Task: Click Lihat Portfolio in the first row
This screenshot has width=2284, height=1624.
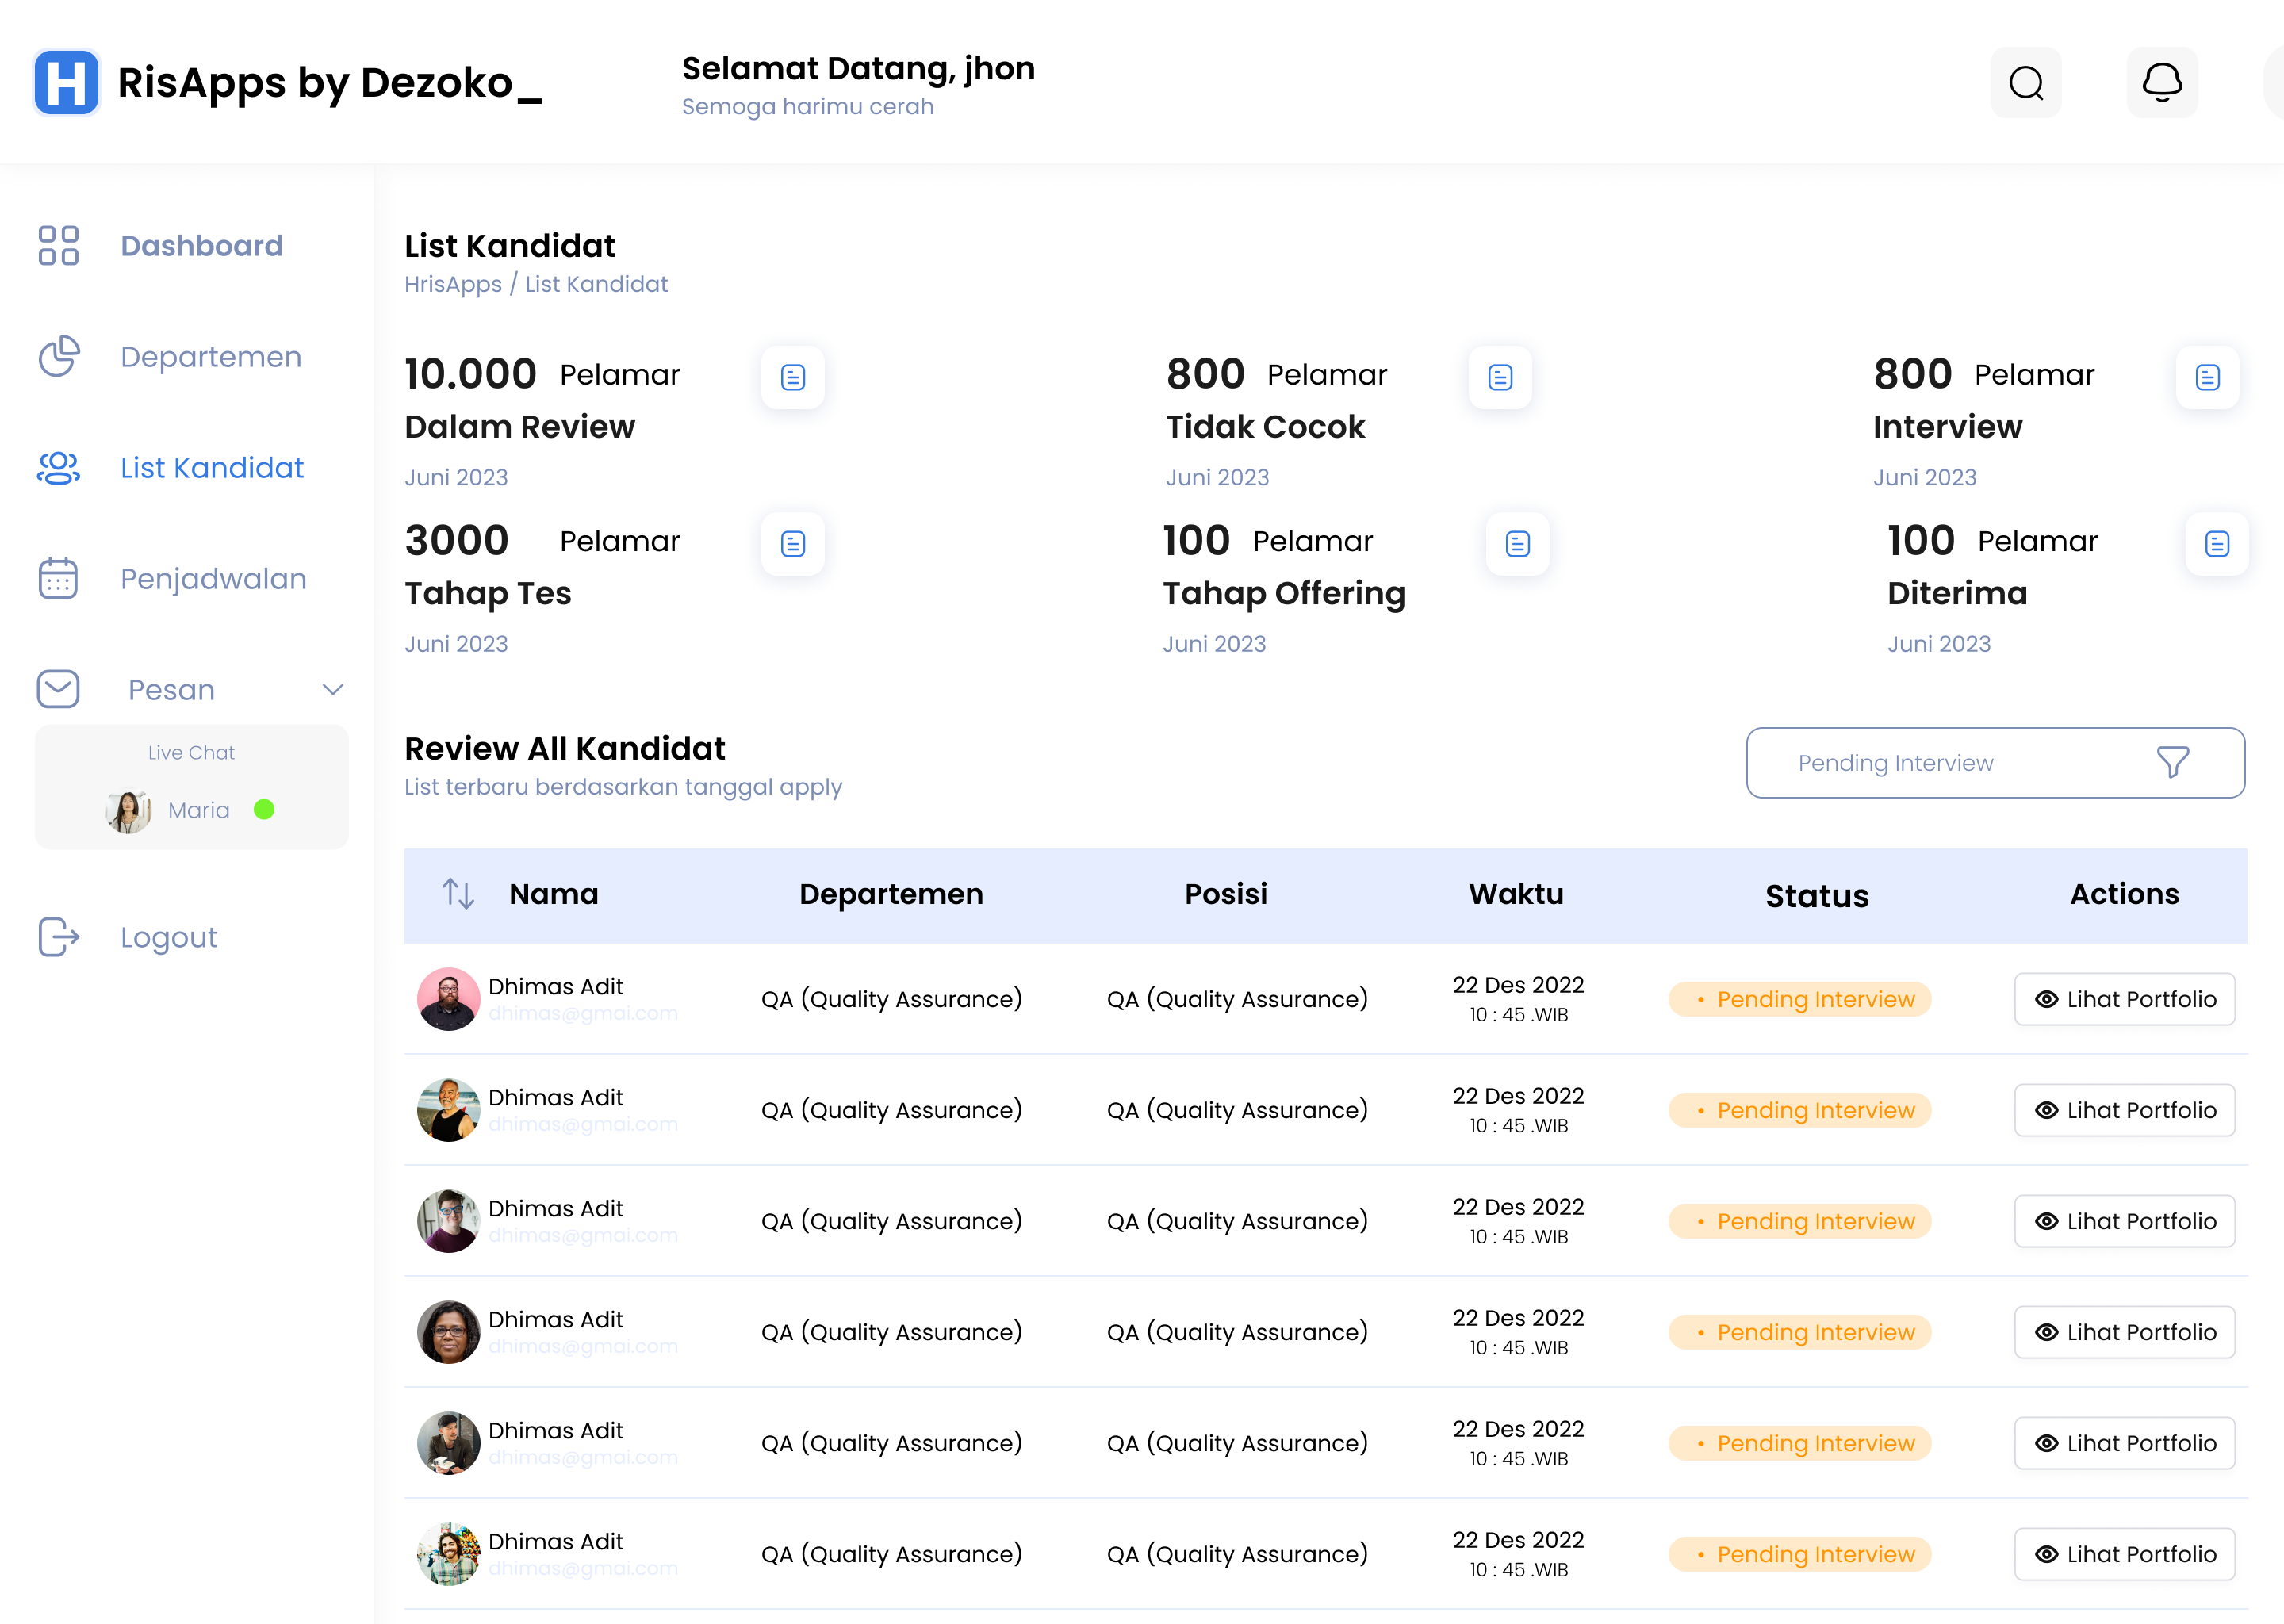Action: pos(2124,999)
